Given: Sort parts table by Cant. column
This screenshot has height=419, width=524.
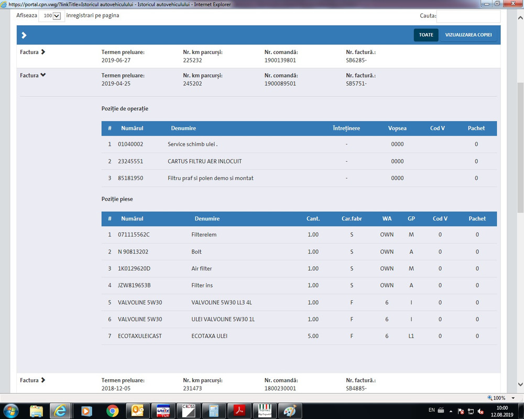Looking at the screenshot, I should 313,218.
